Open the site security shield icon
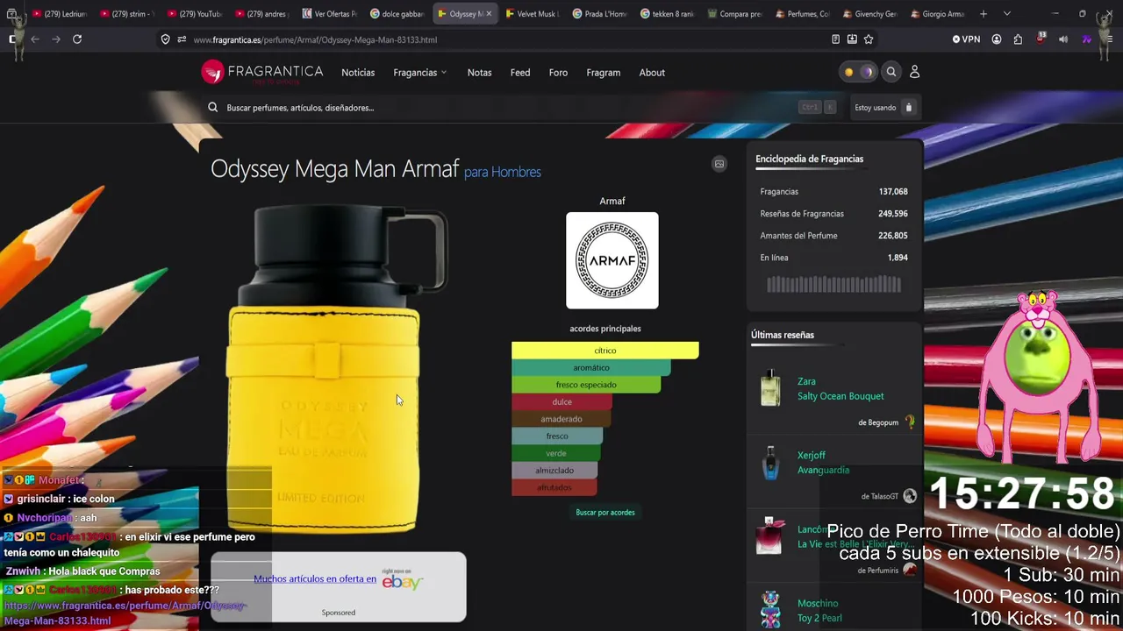 pos(165,39)
